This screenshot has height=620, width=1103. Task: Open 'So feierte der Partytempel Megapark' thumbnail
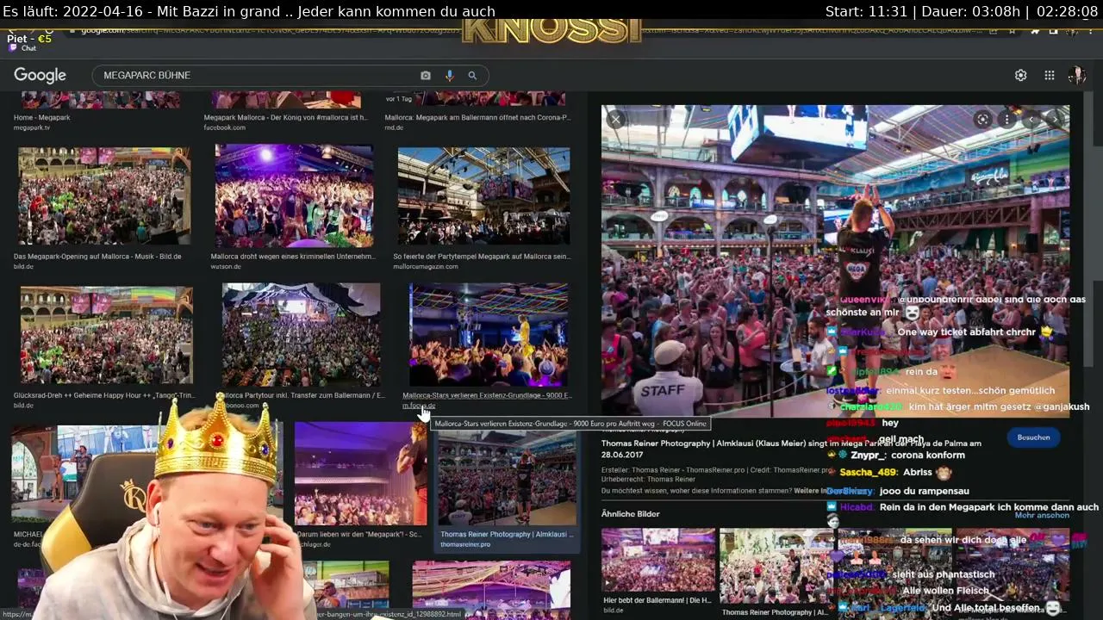pyautogui.click(x=483, y=196)
